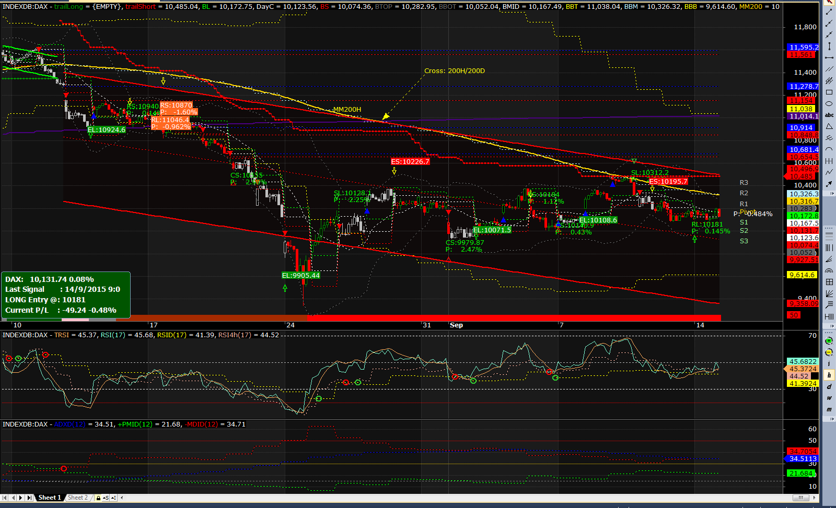836x508 pixels.
Task: Select the Cycles drawing tool
Action: 829,161
